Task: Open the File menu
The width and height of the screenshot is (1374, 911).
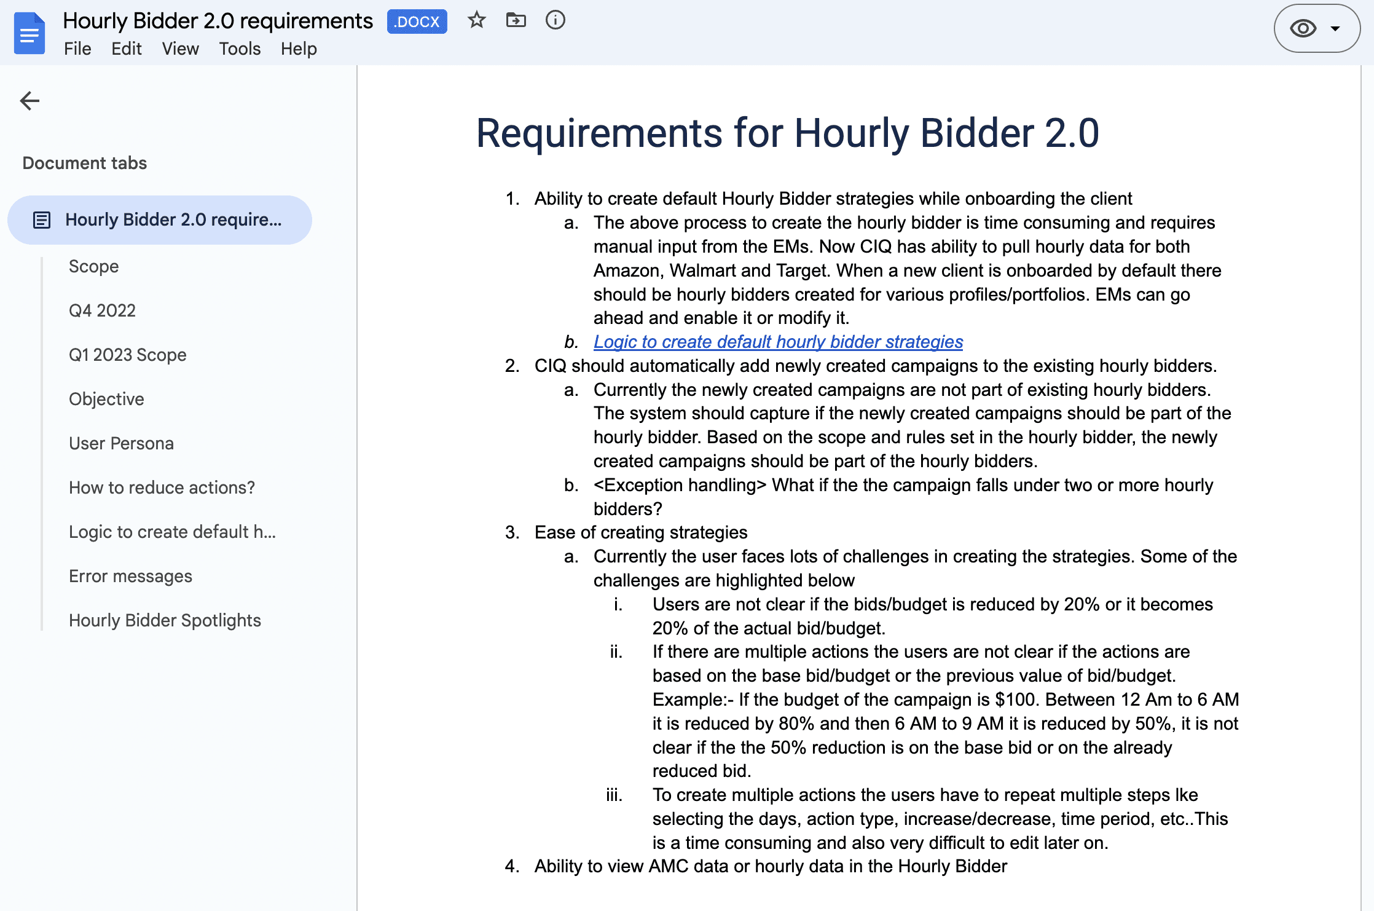Action: click(77, 49)
